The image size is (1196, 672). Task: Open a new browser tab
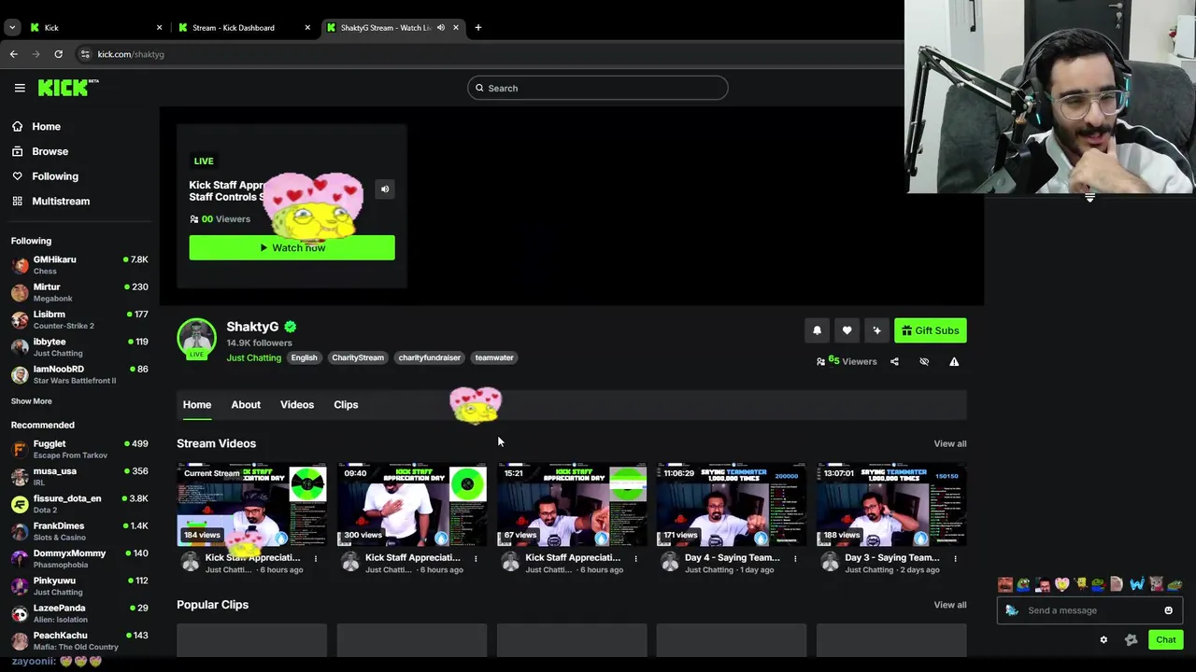[477, 27]
